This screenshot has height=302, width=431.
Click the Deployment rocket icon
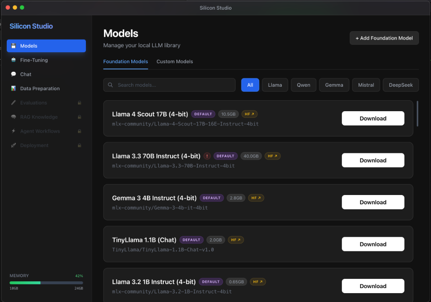point(13,145)
